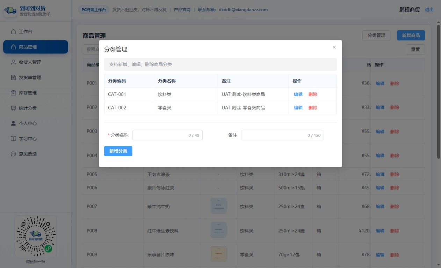This screenshot has height=268, width=441.
Task: Click the 分类管理 button in page header
Action: [x=376, y=36]
